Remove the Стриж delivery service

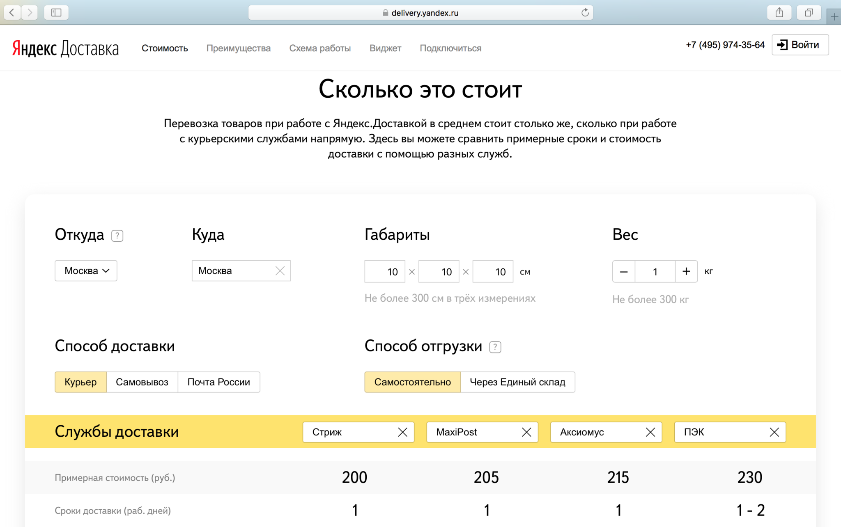pos(403,432)
